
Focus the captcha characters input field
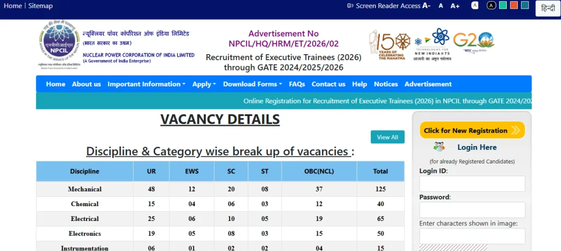click(472, 236)
